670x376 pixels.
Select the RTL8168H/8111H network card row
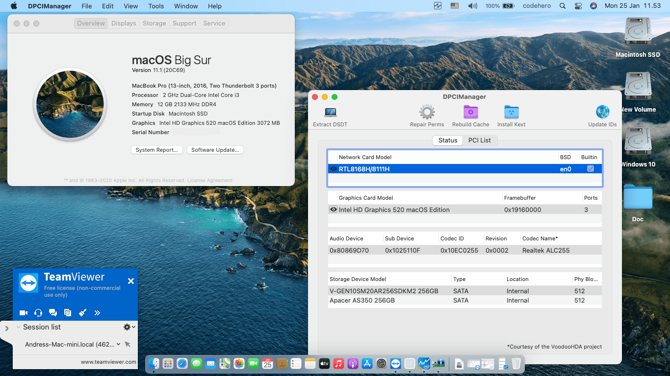[465, 168]
